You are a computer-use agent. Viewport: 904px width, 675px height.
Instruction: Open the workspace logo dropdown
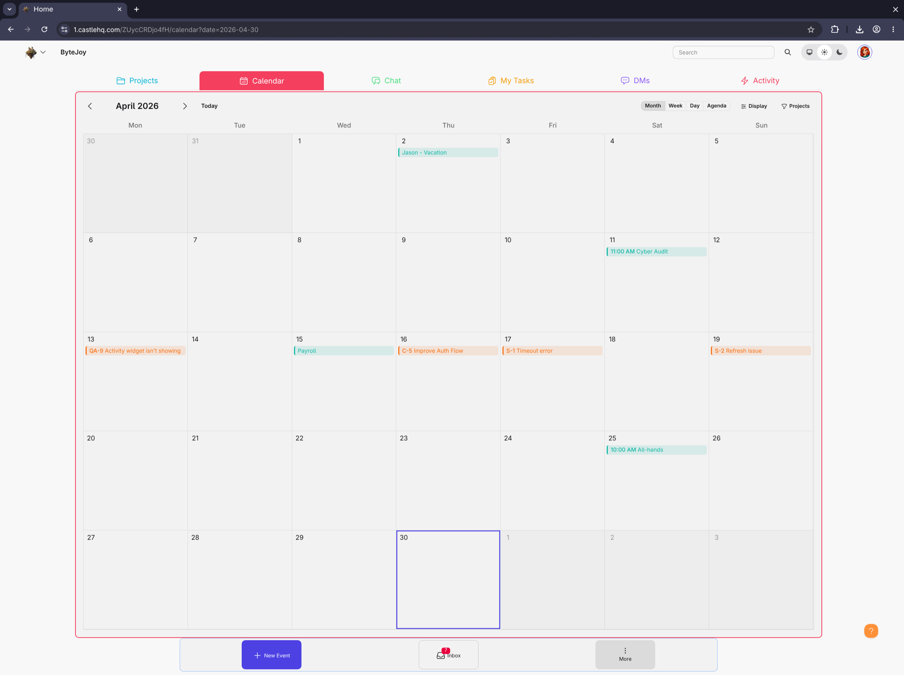pyautogui.click(x=35, y=52)
